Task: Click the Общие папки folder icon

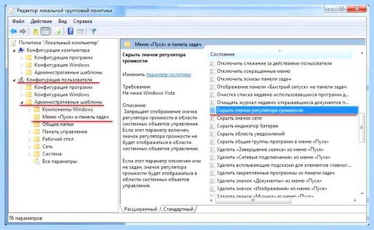Action: tap(36, 124)
